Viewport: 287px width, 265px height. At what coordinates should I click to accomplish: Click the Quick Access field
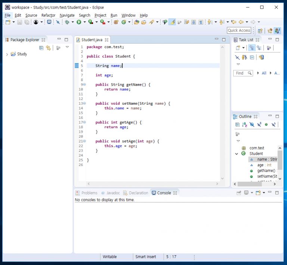click(239, 31)
